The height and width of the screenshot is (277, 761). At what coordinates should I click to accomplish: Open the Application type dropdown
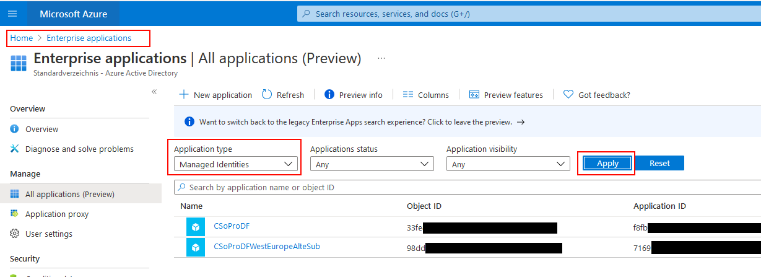[x=235, y=164]
